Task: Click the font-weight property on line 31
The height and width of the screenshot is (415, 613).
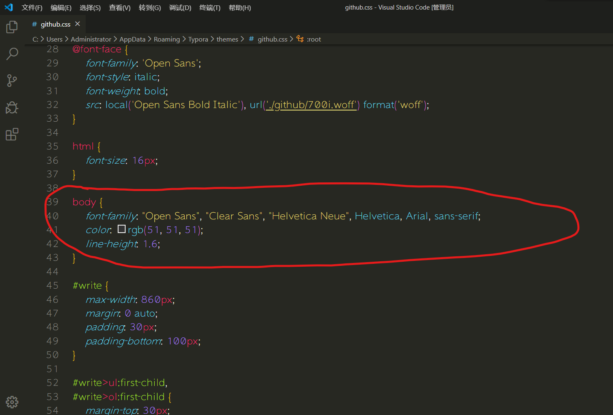Action: [x=112, y=91]
